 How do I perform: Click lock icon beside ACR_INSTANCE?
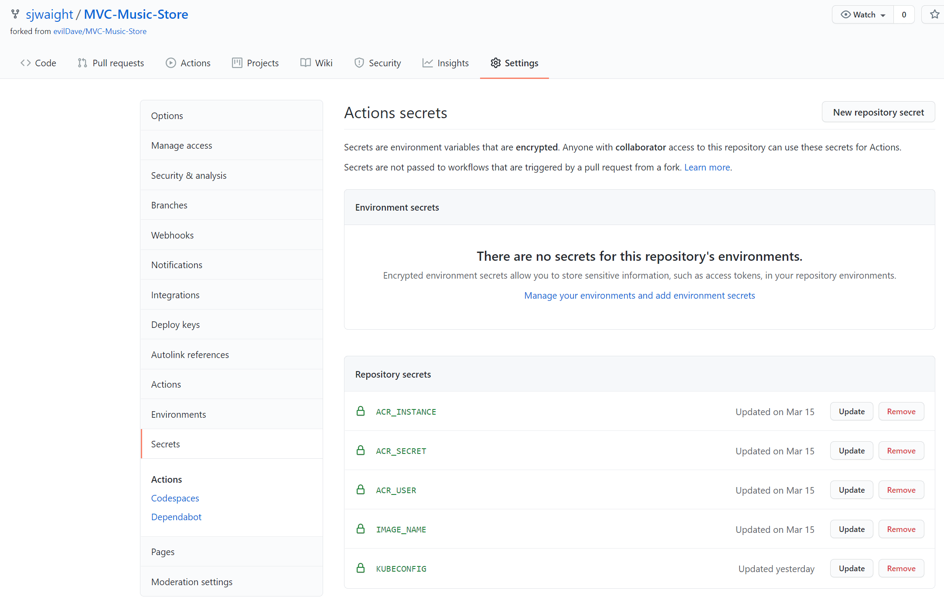coord(361,411)
